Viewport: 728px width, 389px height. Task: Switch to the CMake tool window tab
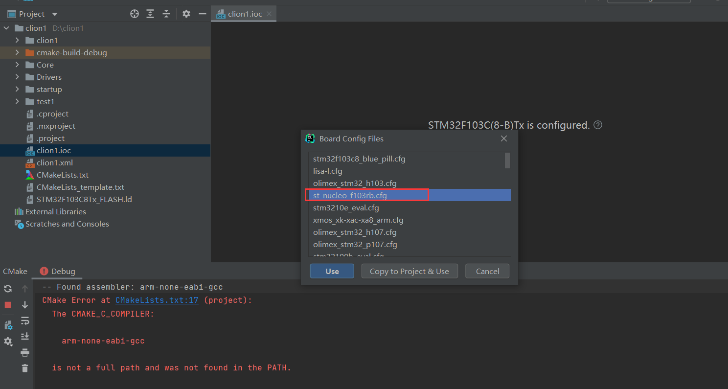click(x=15, y=271)
